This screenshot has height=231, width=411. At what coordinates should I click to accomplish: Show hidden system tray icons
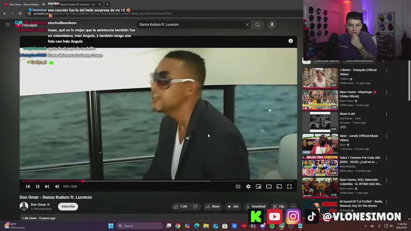[x=365, y=226]
